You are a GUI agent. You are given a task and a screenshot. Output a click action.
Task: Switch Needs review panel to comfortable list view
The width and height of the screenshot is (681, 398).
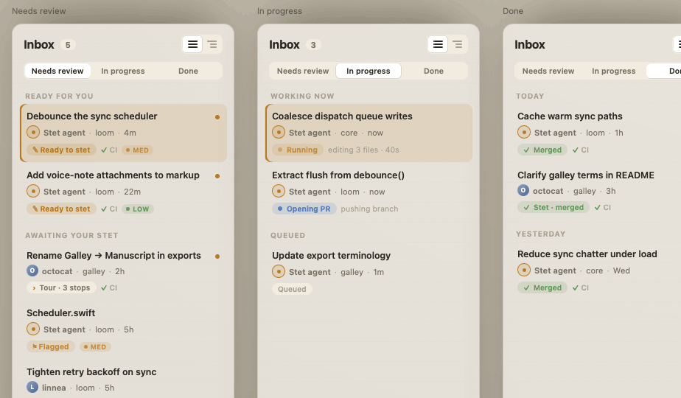pos(192,44)
